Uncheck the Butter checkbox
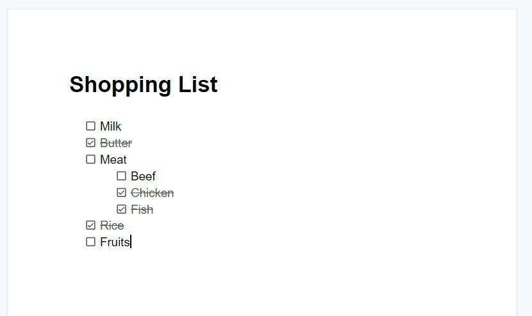 90,143
